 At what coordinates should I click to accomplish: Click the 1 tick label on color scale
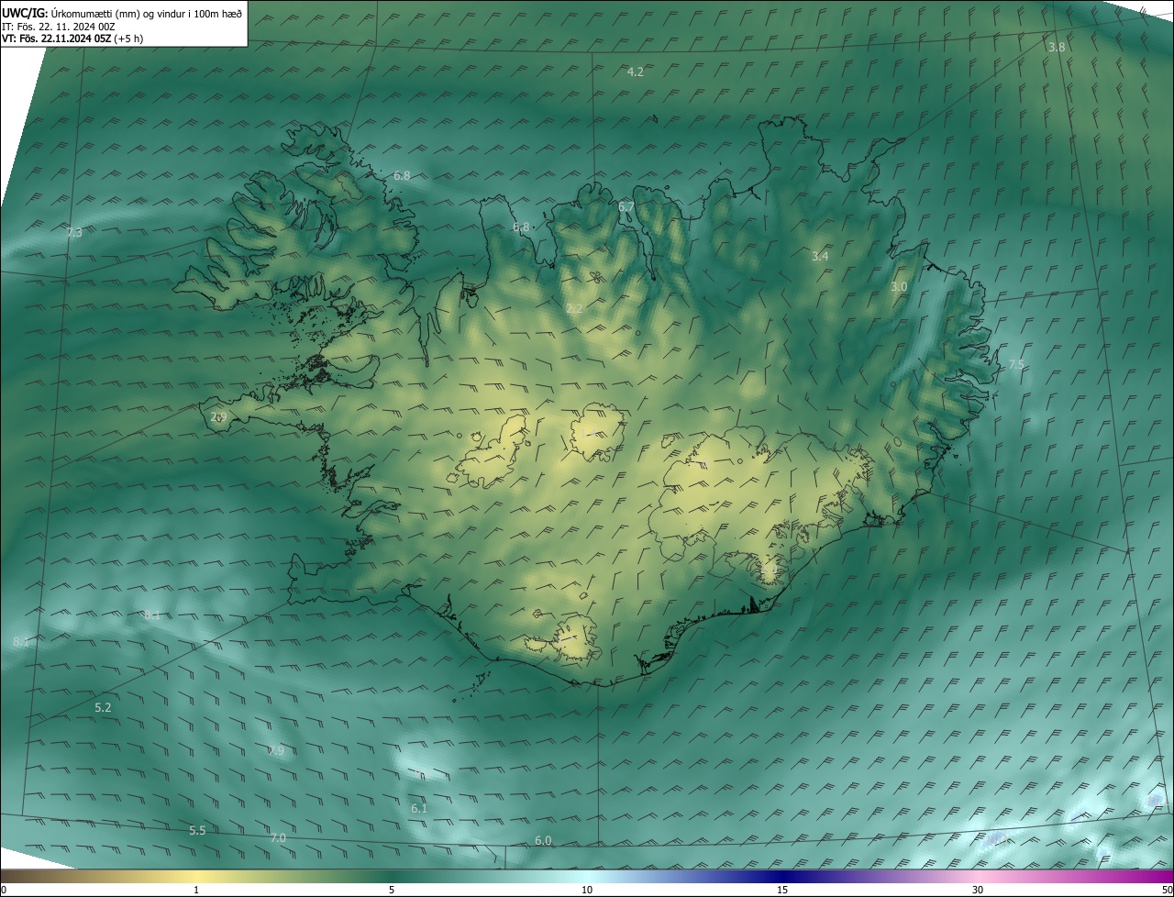(x=196, y=891)
